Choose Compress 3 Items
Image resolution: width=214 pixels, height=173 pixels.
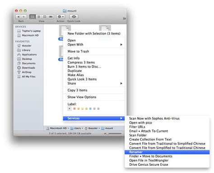pos(94,62)
